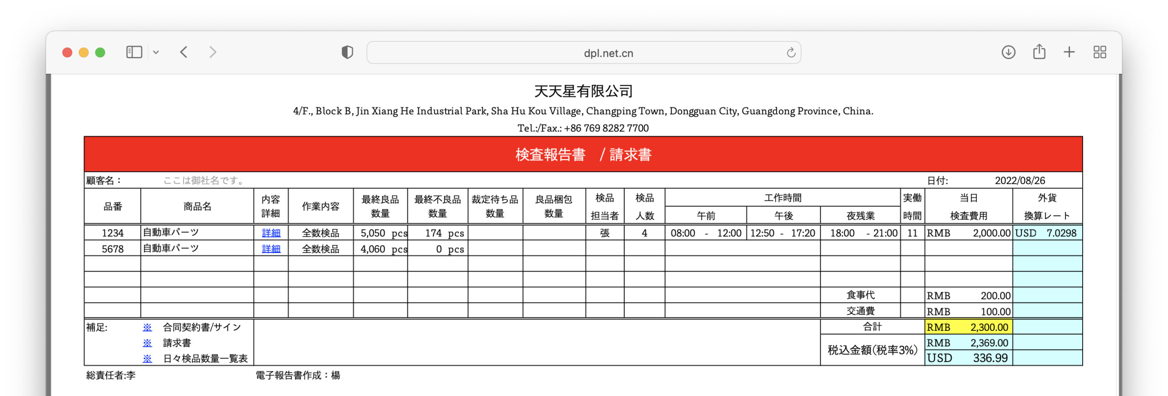Toggle the Safari sidebar
Image resolution: width=1168 pixels, height=396 pixels.
pyautogui.click(x=134, y=52)
